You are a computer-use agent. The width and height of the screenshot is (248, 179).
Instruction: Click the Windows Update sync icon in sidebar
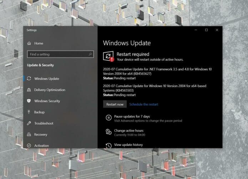(x=29, y=78)
